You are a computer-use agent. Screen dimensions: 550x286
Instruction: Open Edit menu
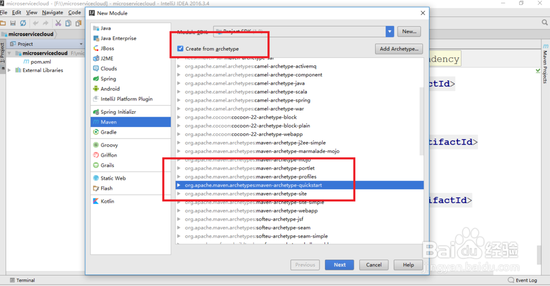click(x=16, y=13)
